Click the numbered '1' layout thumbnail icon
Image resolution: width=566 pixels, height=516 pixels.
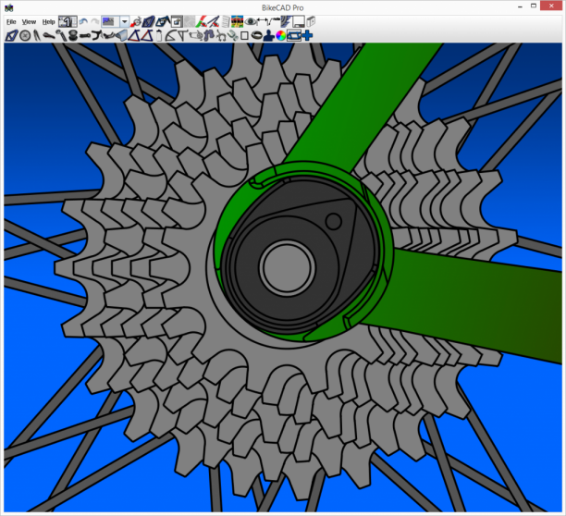point(68,21)
